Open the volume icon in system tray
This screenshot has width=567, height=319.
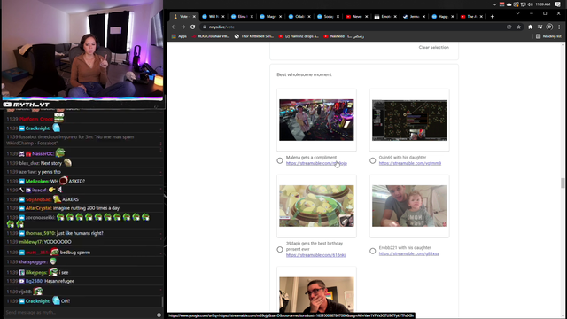[x=530, y=4]
